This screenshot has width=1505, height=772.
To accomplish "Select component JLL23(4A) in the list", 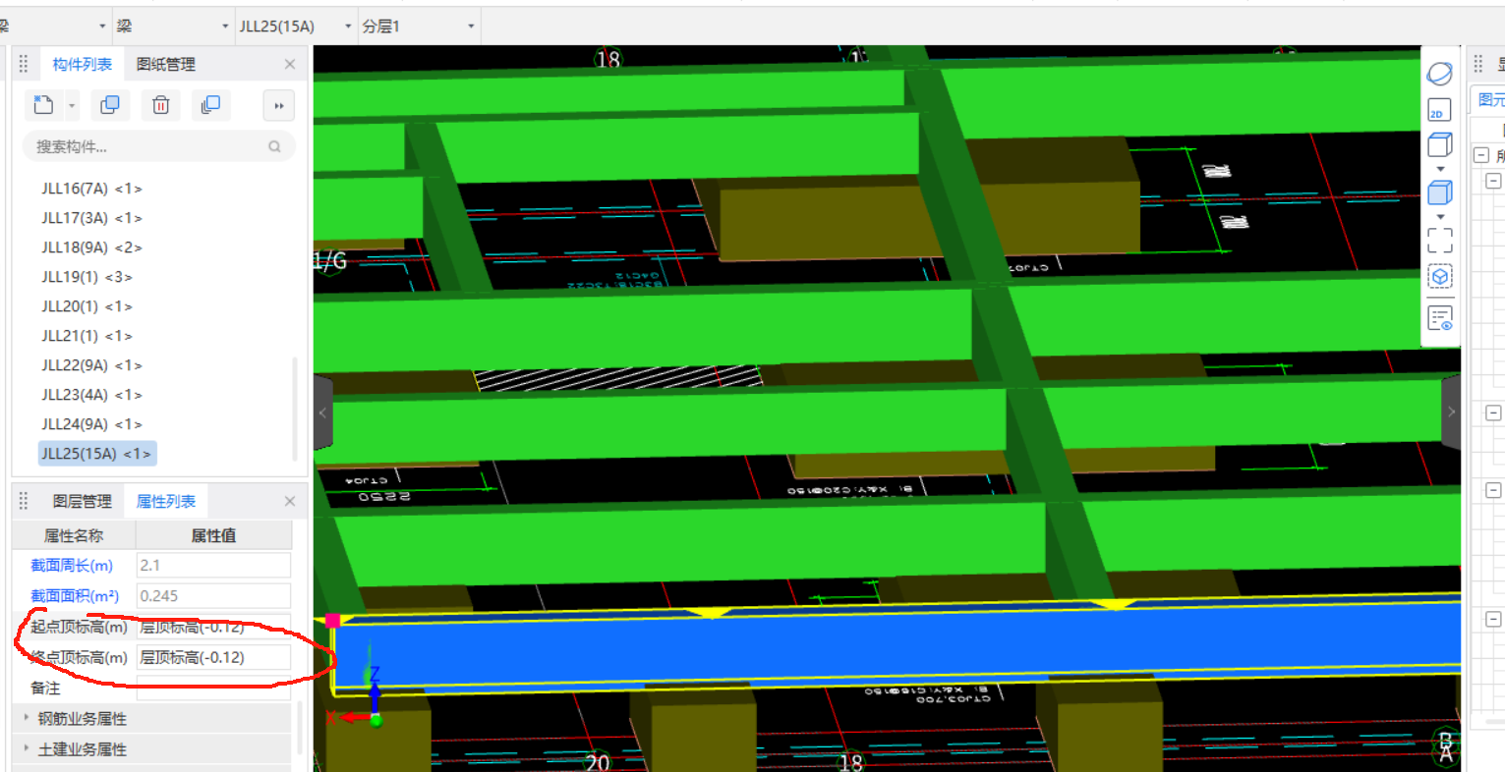I will (x=91, y=395).
